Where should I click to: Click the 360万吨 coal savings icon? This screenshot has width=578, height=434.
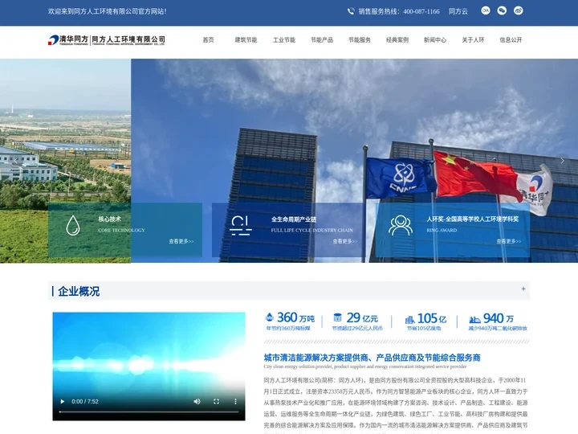point(270,317)
